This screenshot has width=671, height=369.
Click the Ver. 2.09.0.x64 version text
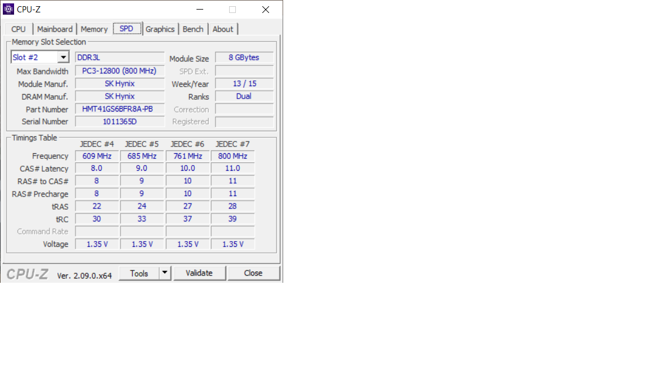coord(84,275)
